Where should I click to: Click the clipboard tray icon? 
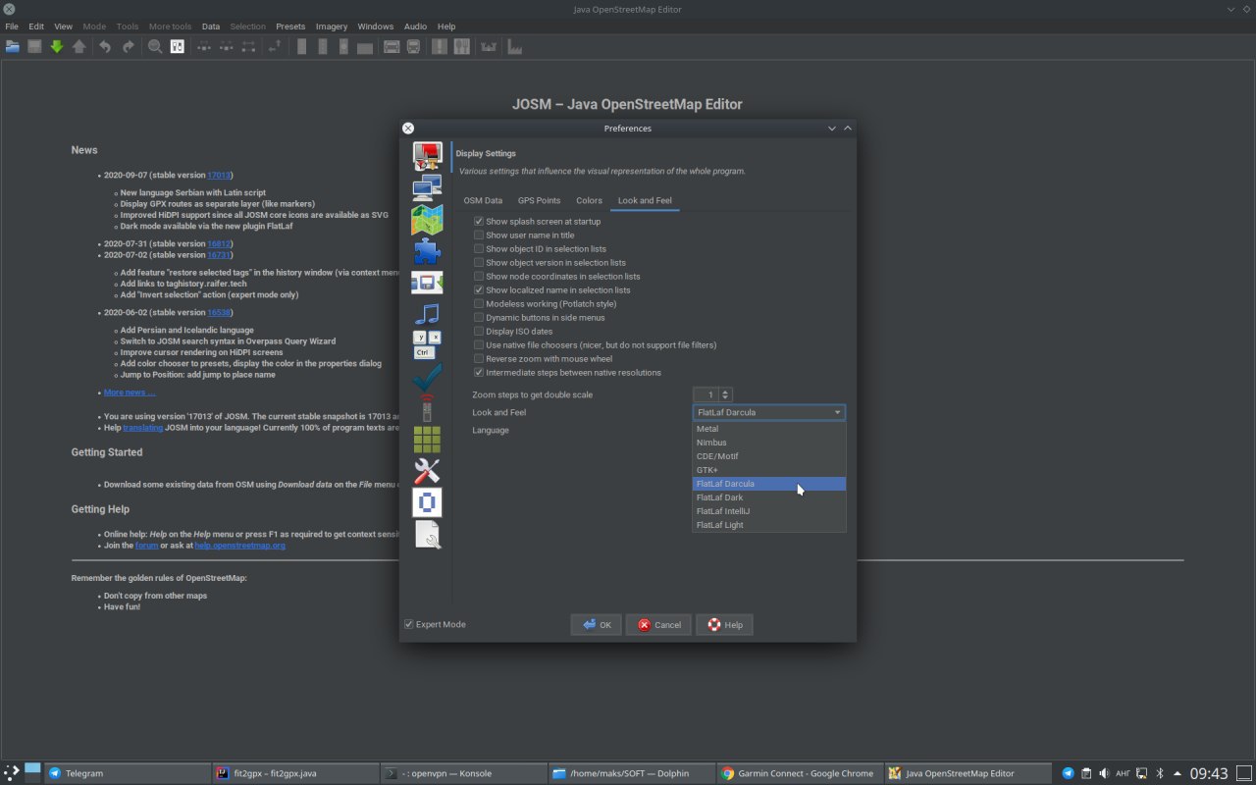(1086, 773)
